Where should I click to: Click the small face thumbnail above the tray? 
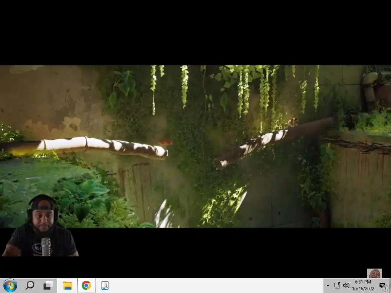(x=374, y=273)
